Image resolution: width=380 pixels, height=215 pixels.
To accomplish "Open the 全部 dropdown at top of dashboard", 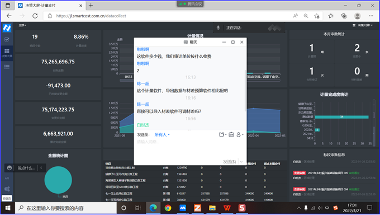I will click(22, 25).
